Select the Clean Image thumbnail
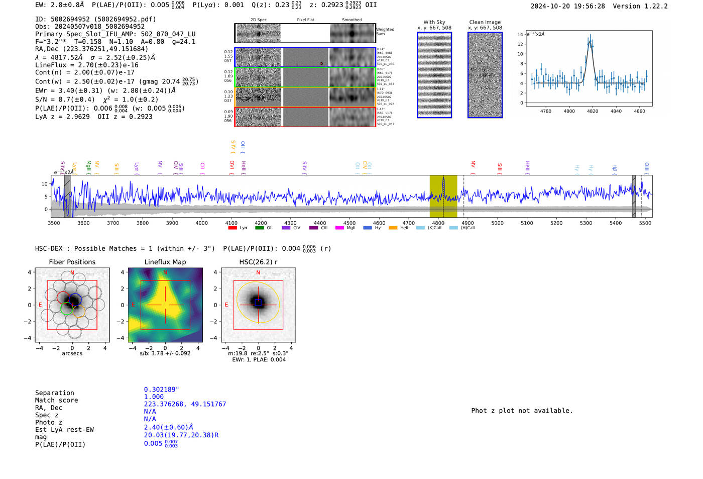 [x=485, y=75]
